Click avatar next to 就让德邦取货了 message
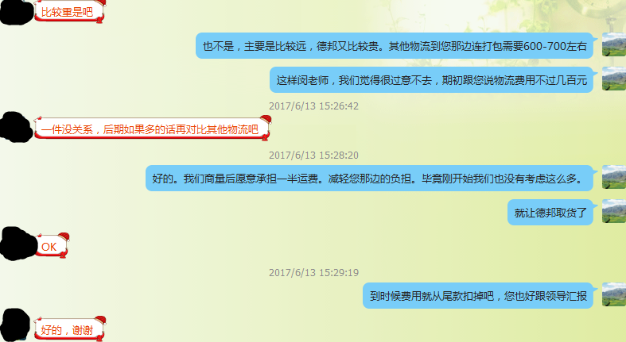The width and height of the screenshot is (626, 342). pyautogui.click(x=614, y=211)
